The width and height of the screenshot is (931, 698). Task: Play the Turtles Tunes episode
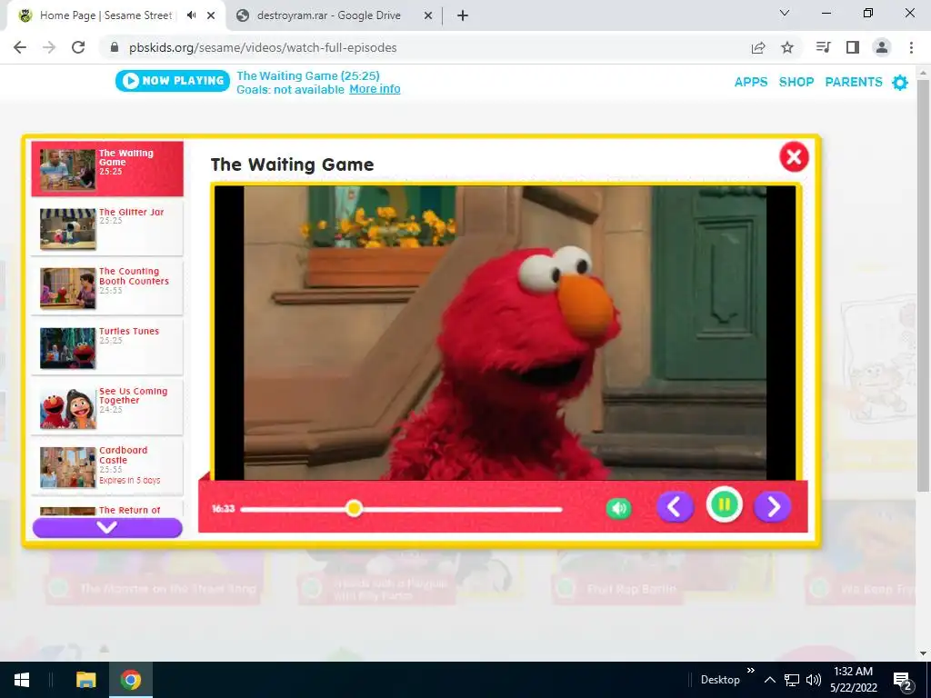[x=107, y=347]
